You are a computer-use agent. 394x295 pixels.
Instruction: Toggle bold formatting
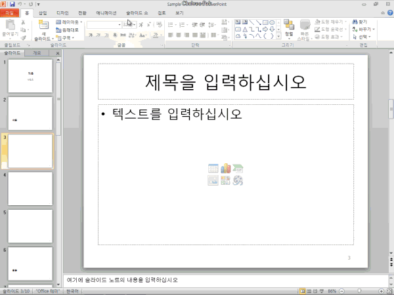tap(91, 35)
